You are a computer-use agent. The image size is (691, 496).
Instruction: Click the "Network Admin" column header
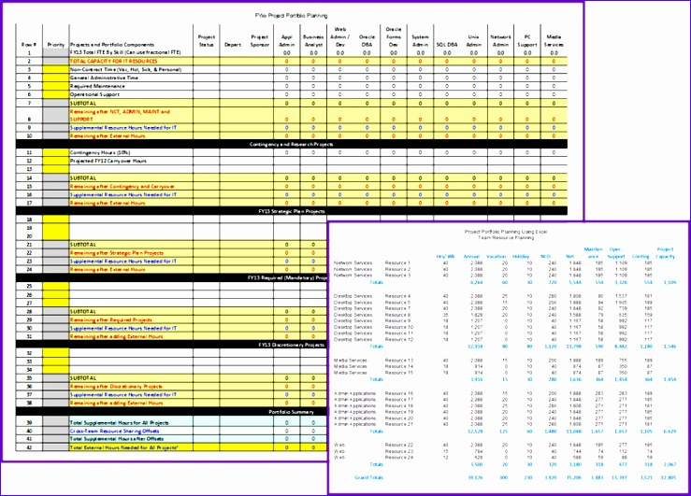click(500, 40)
